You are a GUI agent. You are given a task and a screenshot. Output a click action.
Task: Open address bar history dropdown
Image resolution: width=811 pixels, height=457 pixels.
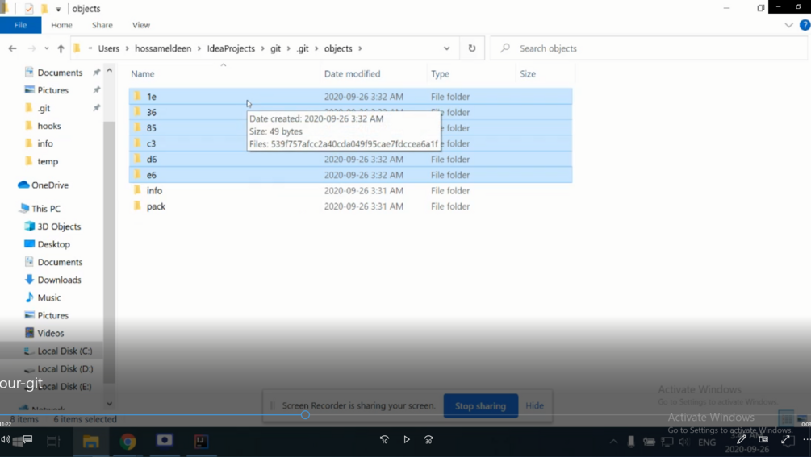pos(446,48)
